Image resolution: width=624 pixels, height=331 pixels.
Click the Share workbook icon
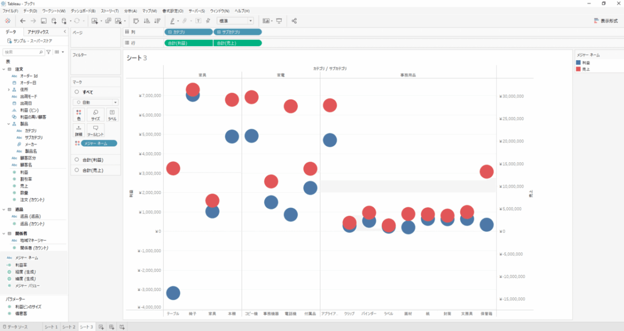[x=294, y=21]
